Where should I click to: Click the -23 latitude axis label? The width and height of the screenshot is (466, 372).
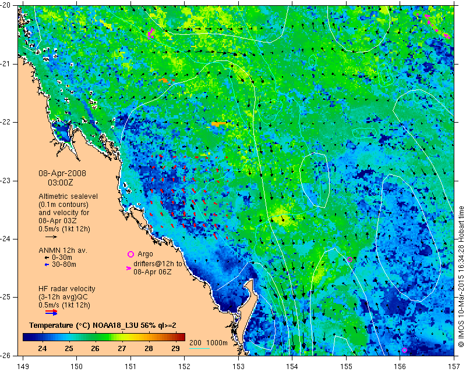(6, 181)
